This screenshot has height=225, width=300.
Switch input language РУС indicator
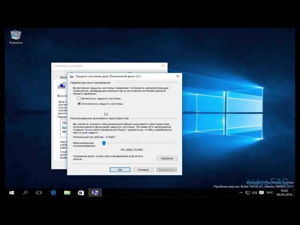tap(270, 193)
